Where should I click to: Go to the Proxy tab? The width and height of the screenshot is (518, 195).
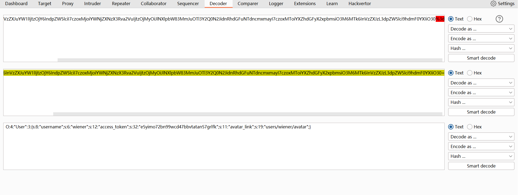point(68,4)
